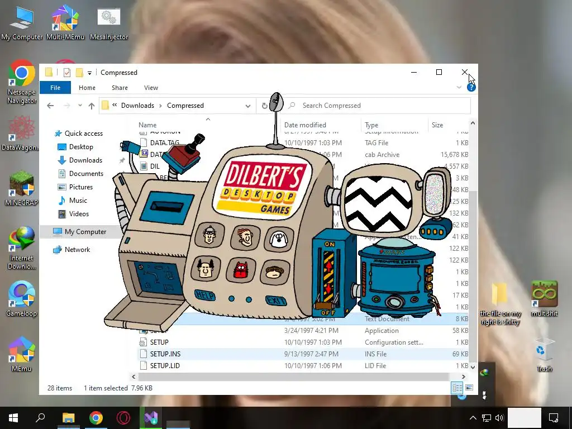Click the horizontal scrollbar in the file list

tap(293, 376)
